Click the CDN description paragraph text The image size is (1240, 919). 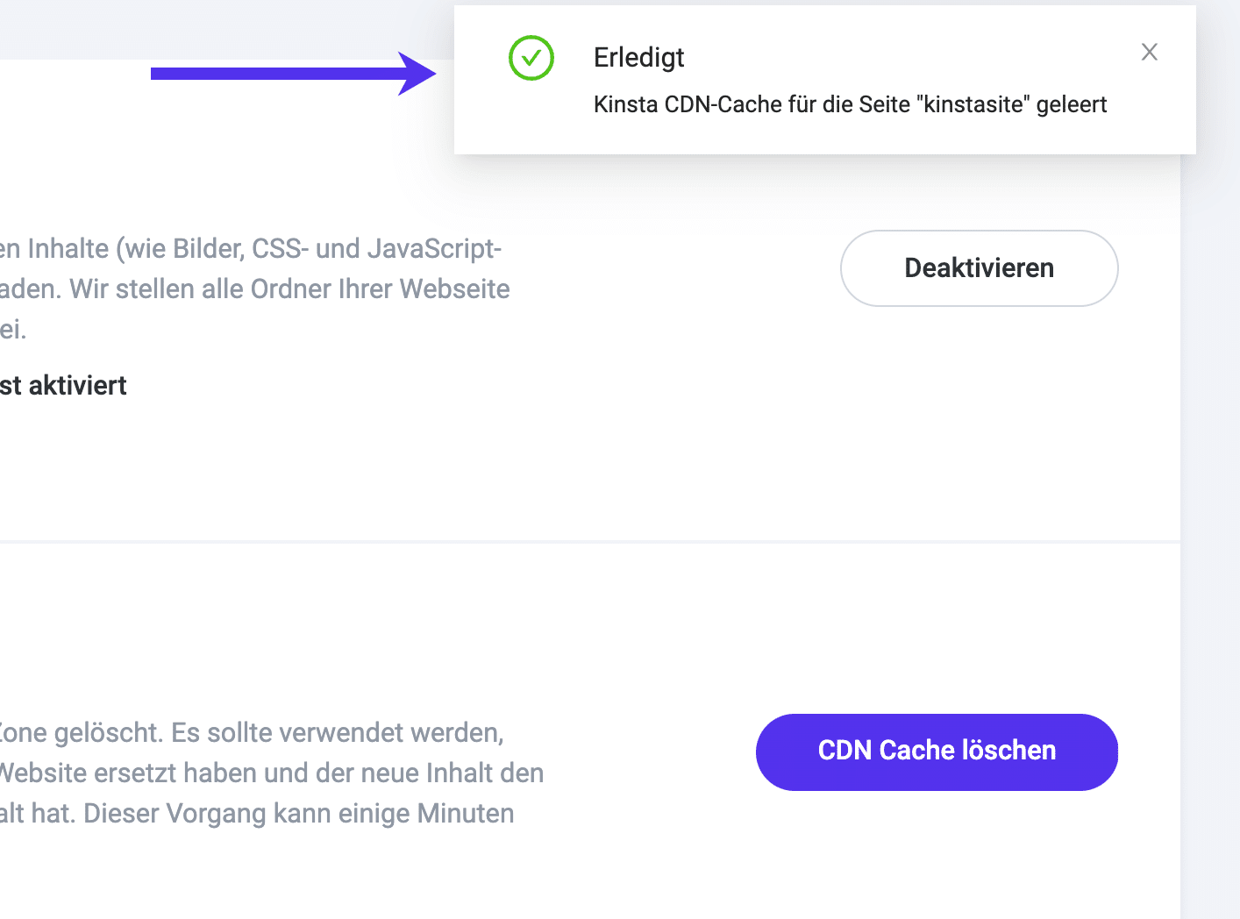[254, 289]
